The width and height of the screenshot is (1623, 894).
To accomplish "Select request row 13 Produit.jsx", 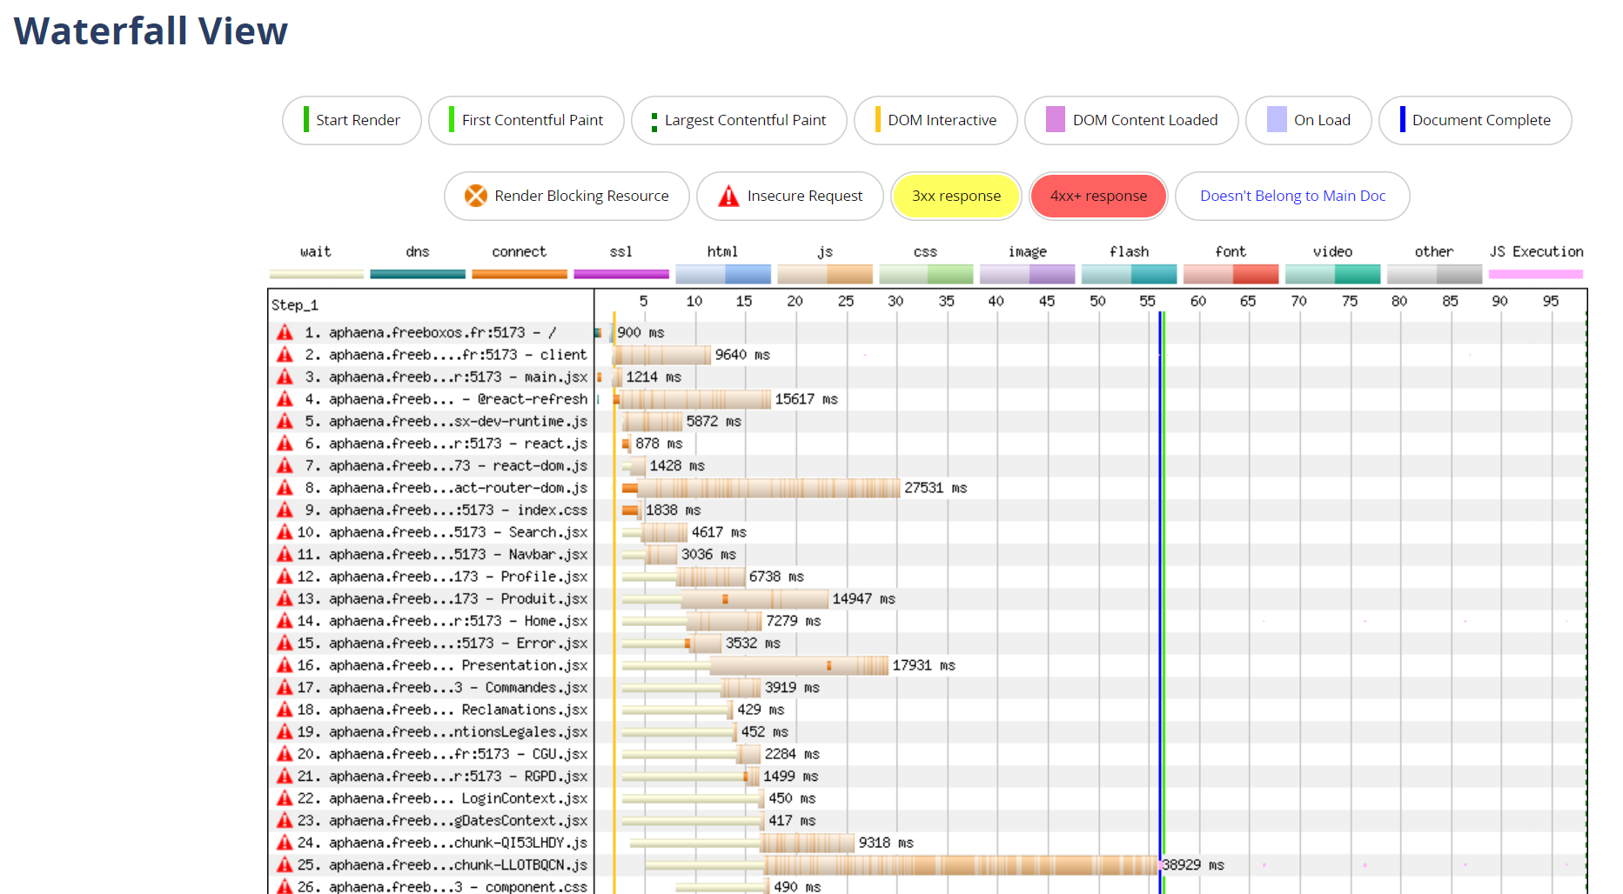I will pos(444,598).
